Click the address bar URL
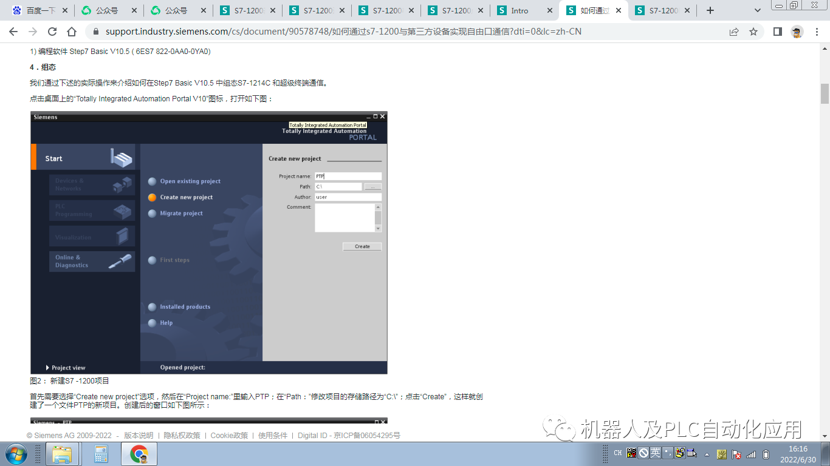Screen dimensions: 830x466 [x=343, y=32]
